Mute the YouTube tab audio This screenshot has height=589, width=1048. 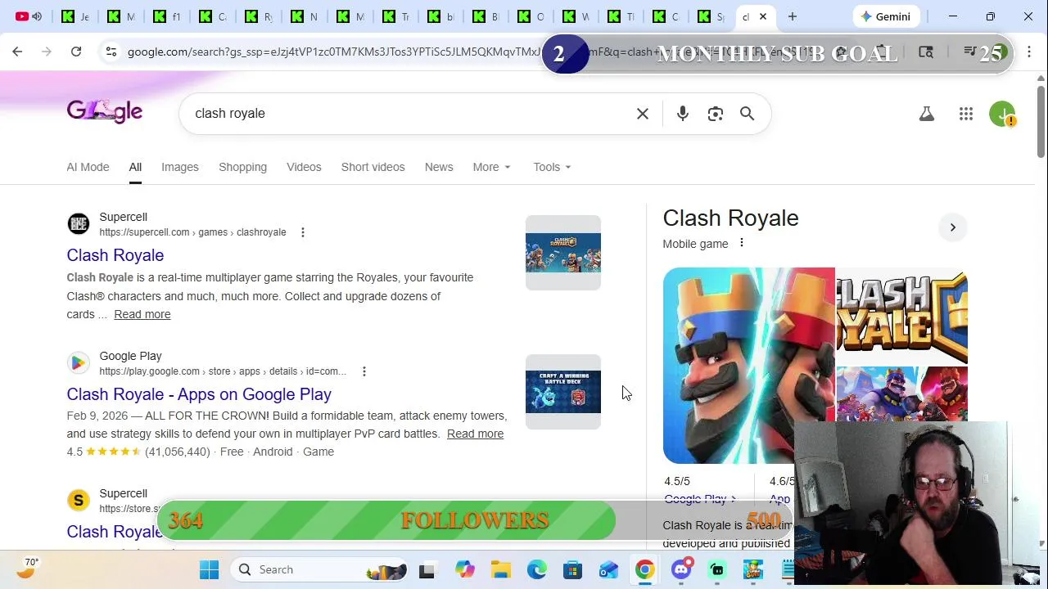click(37, 16)
